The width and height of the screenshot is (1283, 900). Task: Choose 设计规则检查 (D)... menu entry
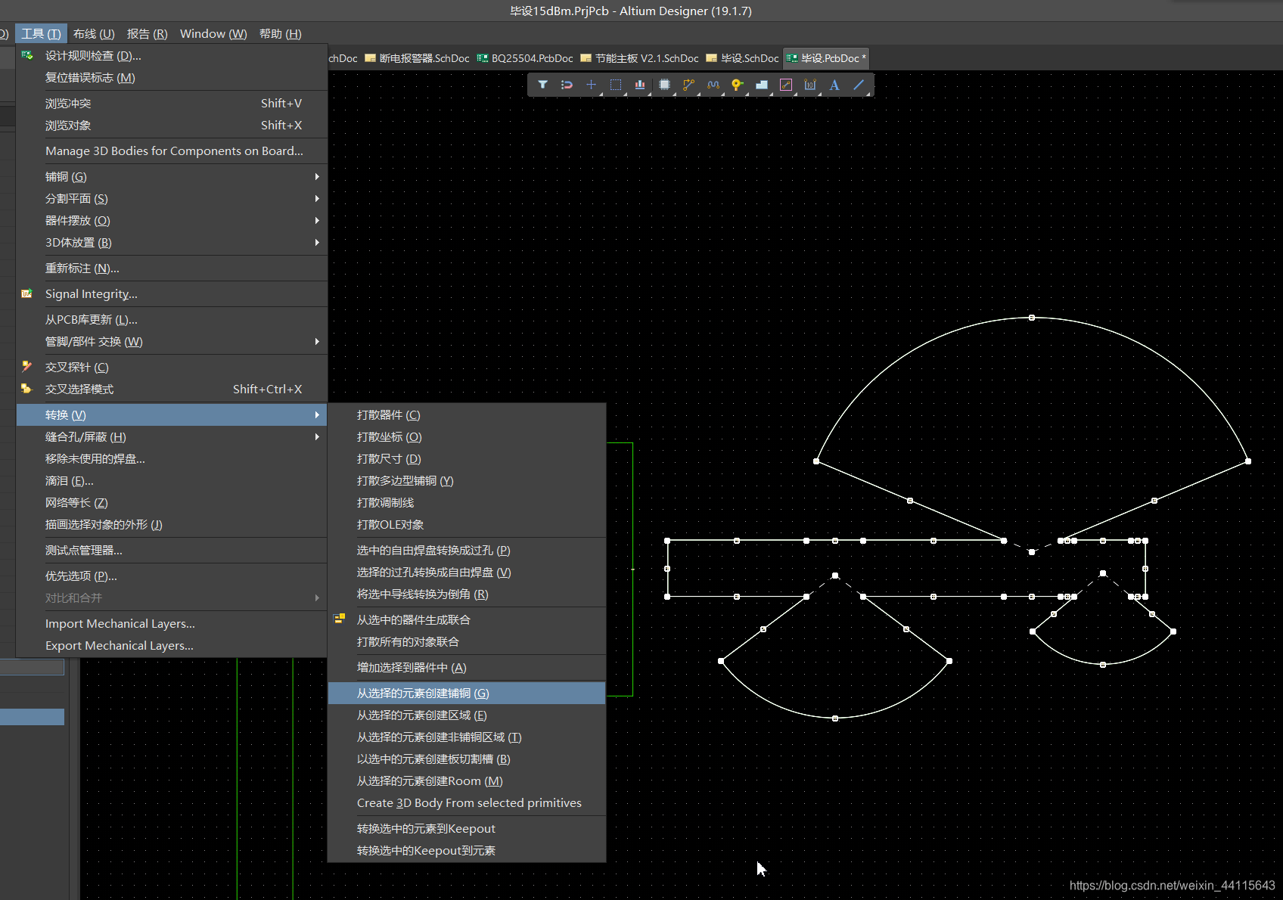click(x=172, y=55)
